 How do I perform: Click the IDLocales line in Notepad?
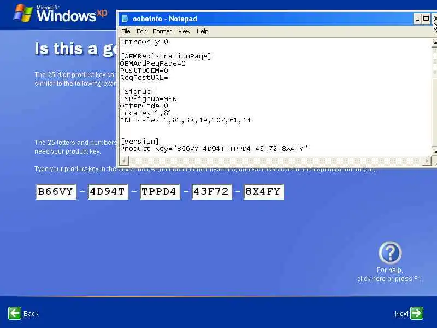click(x=185, y=120)
